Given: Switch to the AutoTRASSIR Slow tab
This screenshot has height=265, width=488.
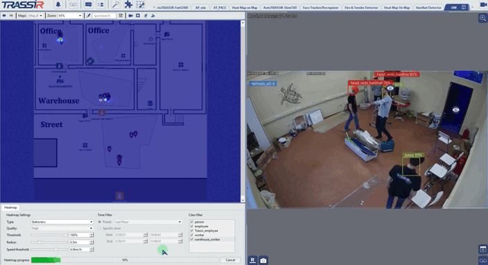Looking at the screenshot, I should [x=280, y=8].
